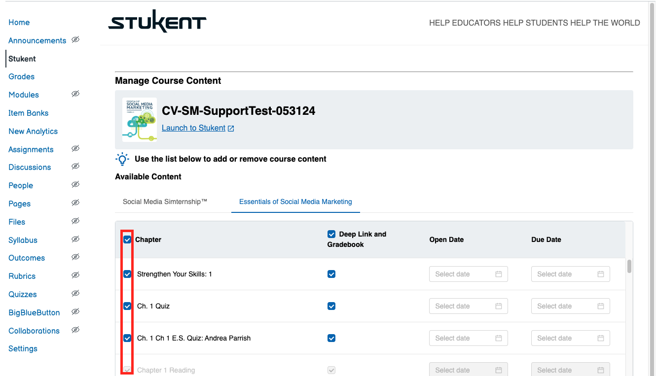Click the Stukent logo

[157, 22]
